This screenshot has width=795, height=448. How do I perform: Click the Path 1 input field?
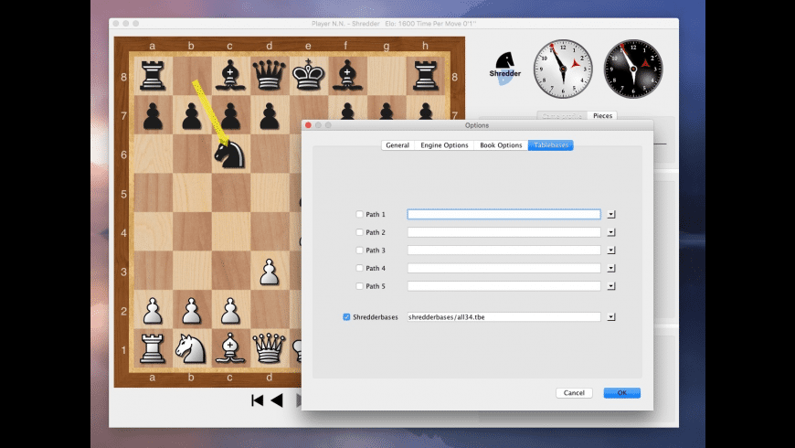point(504,214)
